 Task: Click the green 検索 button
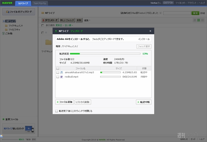pyautogui.click(x=195, y=13)
